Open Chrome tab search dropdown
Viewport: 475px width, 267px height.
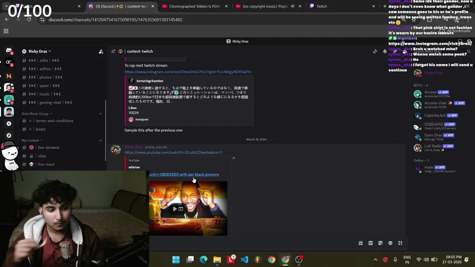(6, 6)
